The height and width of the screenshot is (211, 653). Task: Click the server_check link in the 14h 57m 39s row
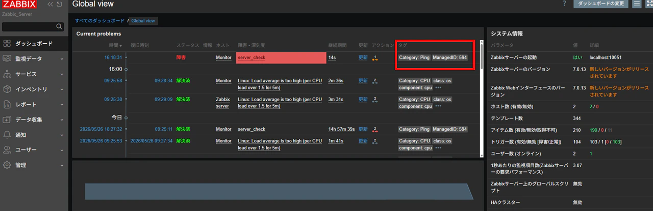click(x=252, y=129)
